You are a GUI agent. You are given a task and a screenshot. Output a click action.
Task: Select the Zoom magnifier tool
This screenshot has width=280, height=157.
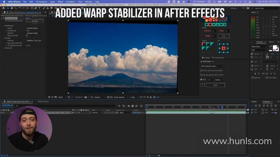point(15,8)
